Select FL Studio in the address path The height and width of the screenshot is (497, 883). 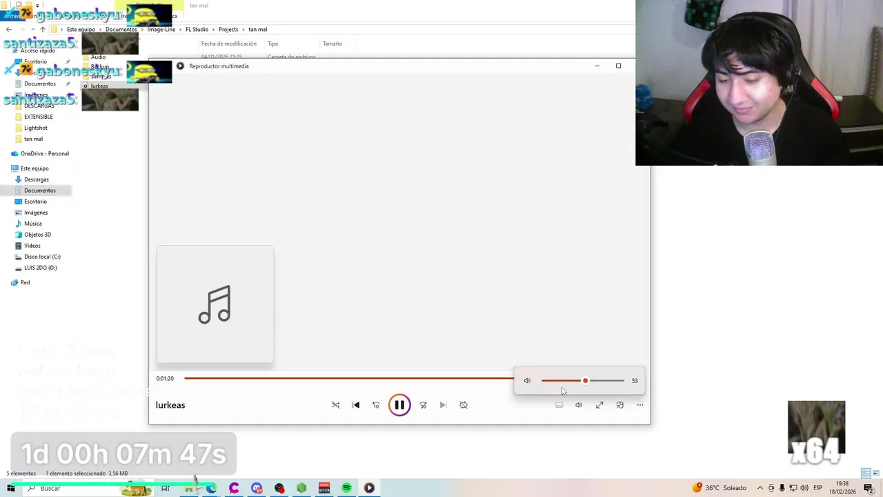[x=197, y=29]
